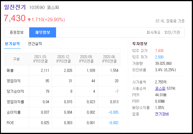193x134 pixels.
Task: Click the PER value 44.01배
Action: pyautogui.click(x=161, y=95)
